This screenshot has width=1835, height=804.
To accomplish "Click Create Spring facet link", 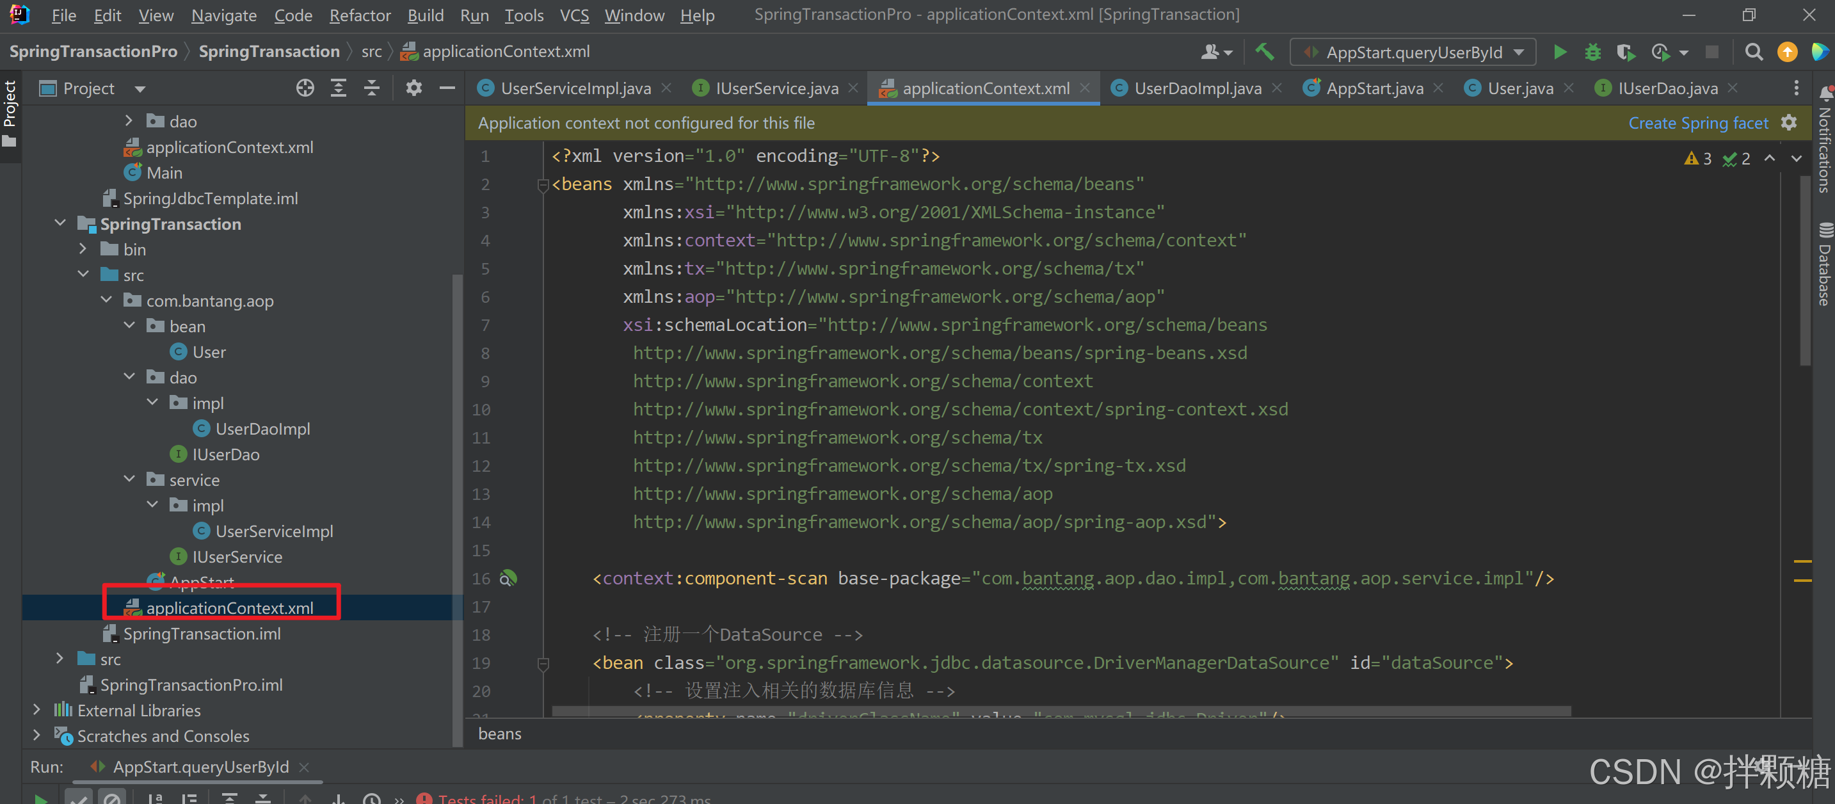I will coord(1697,123).
